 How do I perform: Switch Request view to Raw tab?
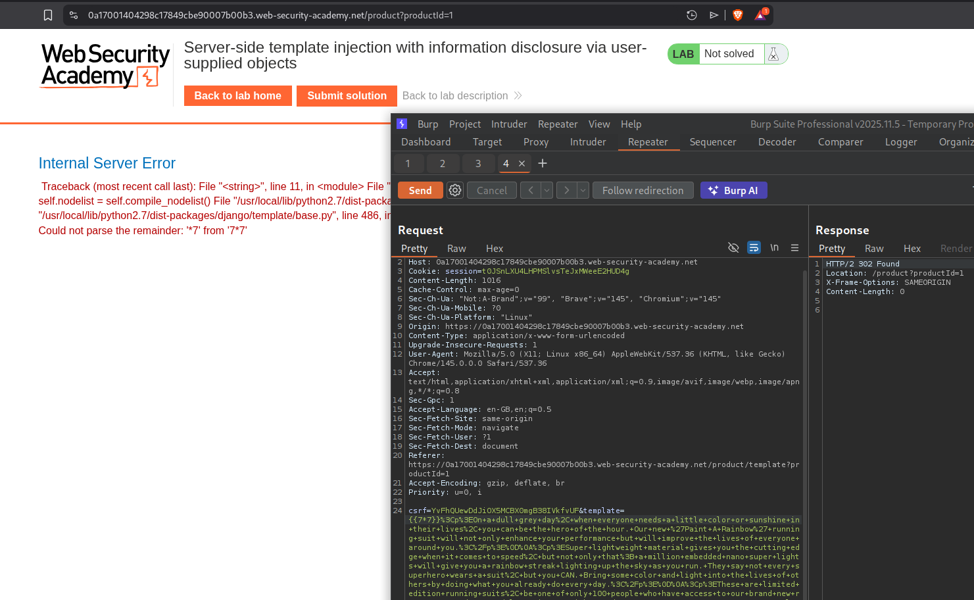coord(456,248)
